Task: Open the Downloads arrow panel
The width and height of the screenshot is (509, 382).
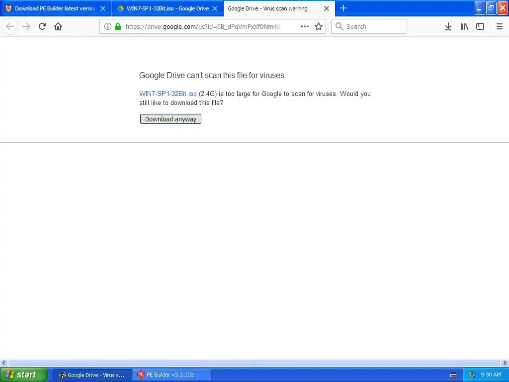Action: tap(448, 26)
